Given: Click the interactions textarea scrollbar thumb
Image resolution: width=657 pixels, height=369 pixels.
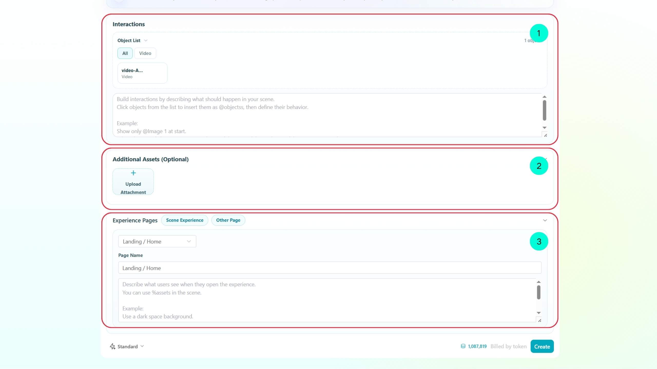Looking at the screenshot, I should 544,110.
